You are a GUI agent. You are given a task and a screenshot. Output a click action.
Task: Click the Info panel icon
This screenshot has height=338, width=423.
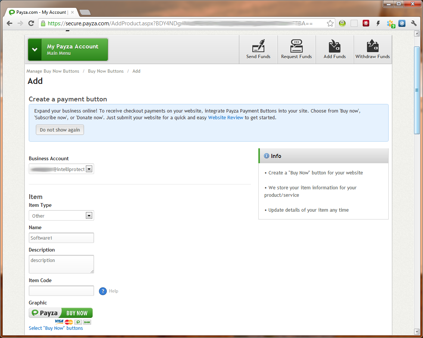(267, 156)
